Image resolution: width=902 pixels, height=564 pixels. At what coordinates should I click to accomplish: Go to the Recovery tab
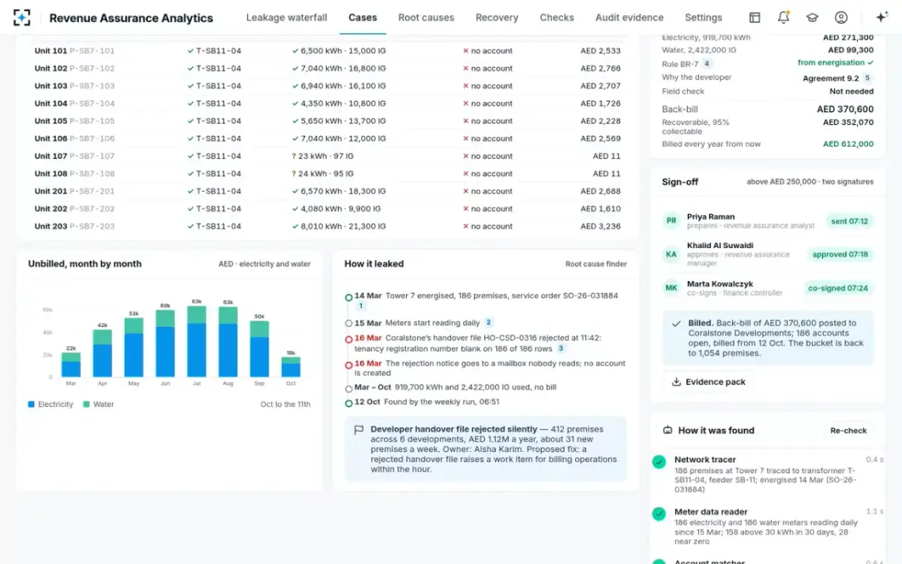point(497,17)
